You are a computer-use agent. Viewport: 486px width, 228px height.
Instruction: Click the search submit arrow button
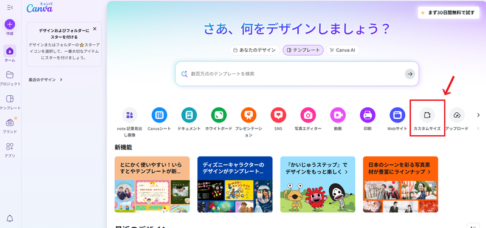(409, 74)
